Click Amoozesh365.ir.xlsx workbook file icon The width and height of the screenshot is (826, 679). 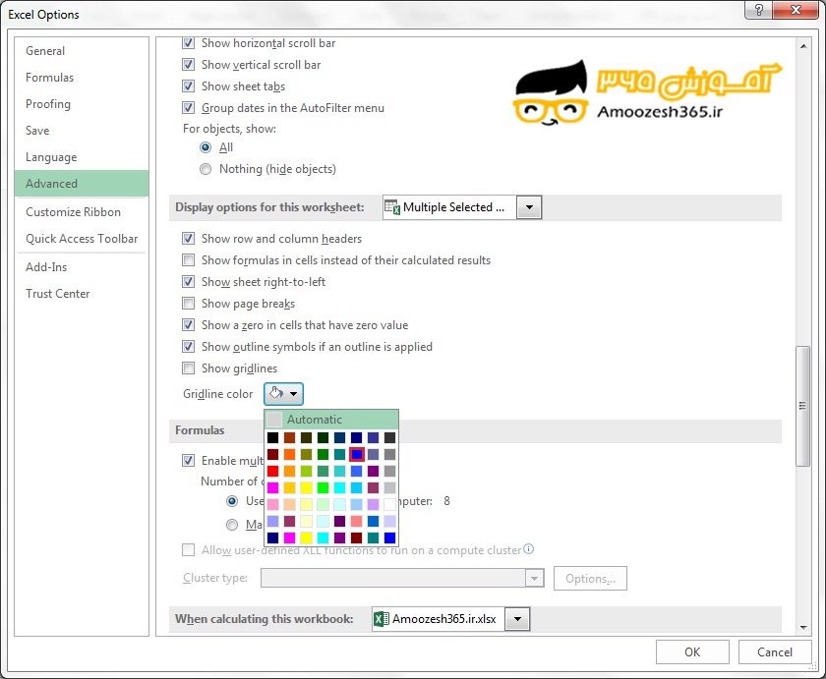[x=381, y=619]
